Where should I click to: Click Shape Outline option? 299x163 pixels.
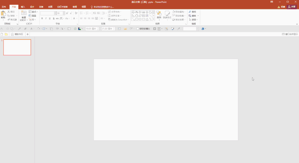coord(179,16)
